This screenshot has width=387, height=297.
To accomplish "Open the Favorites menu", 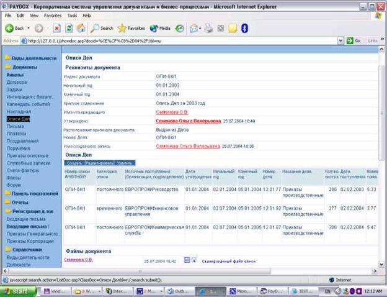I will point(53,16).
